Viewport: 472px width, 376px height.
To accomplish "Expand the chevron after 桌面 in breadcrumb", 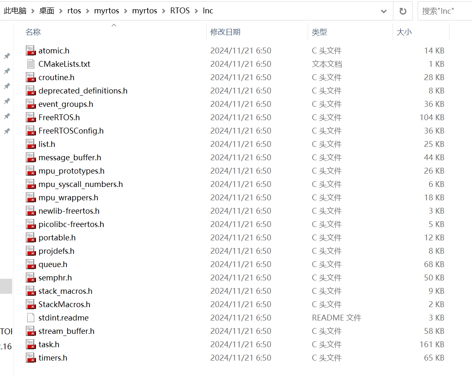I will 61,11.
